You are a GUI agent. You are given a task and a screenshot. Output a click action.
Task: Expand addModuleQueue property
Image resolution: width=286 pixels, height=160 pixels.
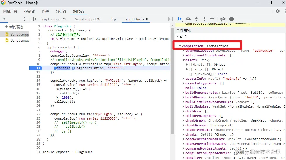click(183, 51)
